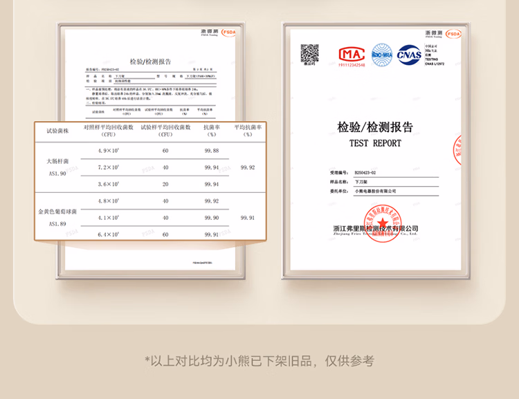This screenshot has width=519, height=399.
Task: Click the client name 小熊电器股份有限公司
Action: point(375,192)
